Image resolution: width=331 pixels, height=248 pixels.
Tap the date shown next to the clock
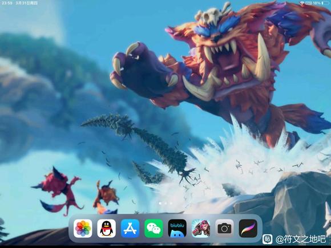(27, 3)
